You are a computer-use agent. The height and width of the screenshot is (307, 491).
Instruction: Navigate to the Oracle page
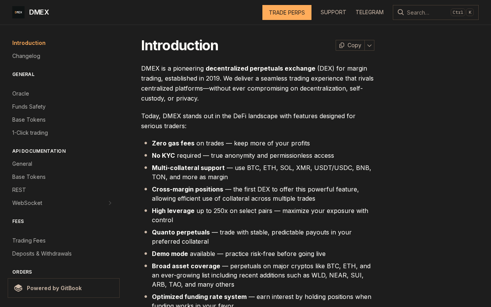click(21, 94)
